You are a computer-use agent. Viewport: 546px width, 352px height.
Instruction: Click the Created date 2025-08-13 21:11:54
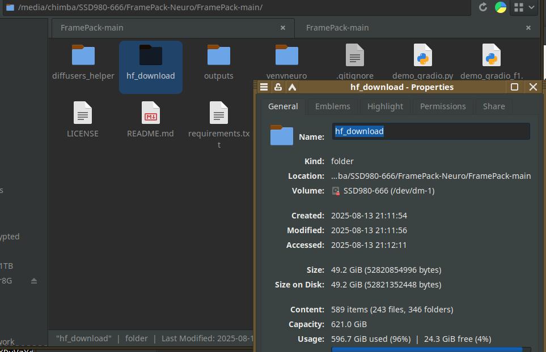[369, 216]
